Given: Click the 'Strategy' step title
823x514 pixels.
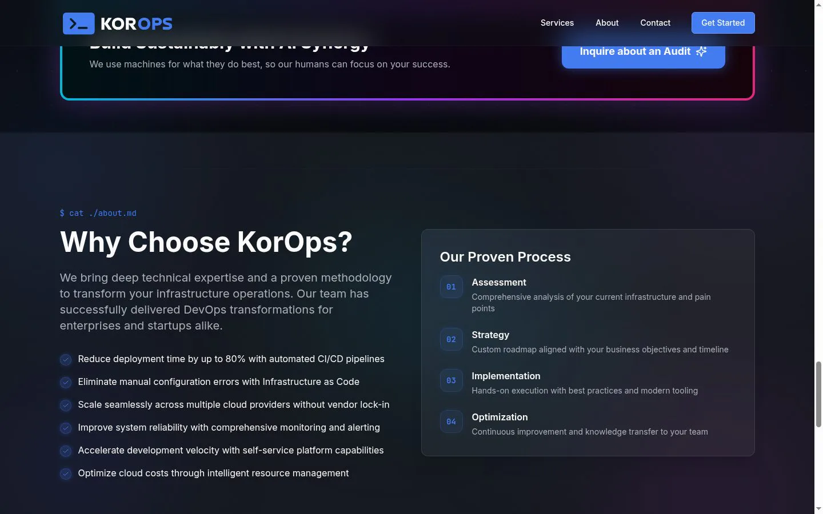Looking at the screenshot, I should coord(490,335).
